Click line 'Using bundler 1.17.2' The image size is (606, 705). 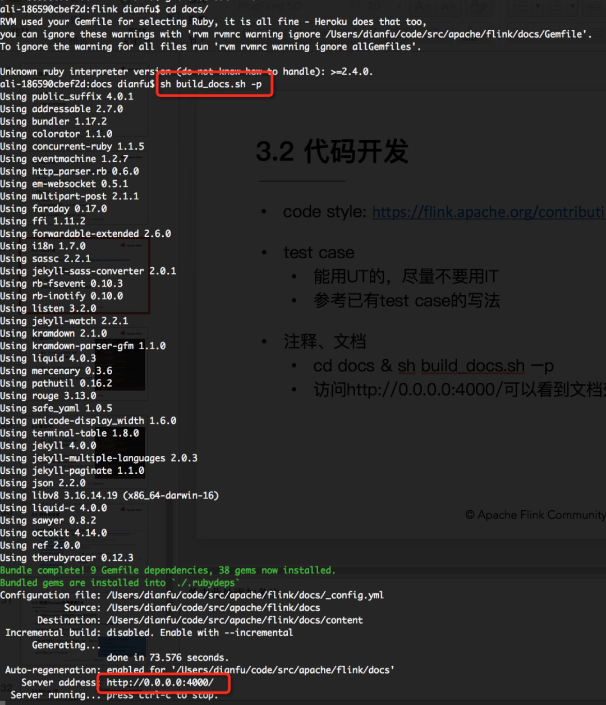[53, 121]
